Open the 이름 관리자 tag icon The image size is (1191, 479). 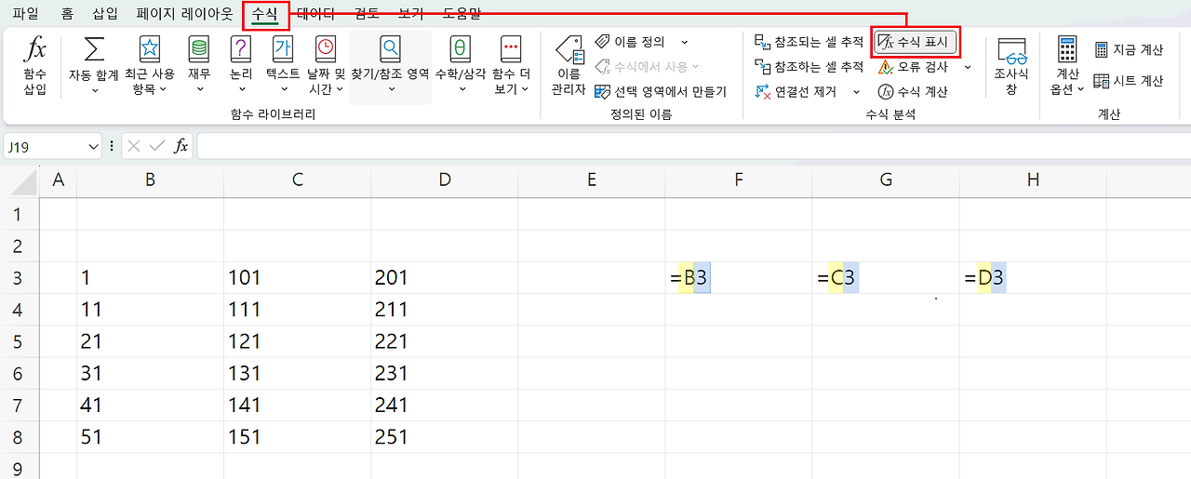pos(569,50)
